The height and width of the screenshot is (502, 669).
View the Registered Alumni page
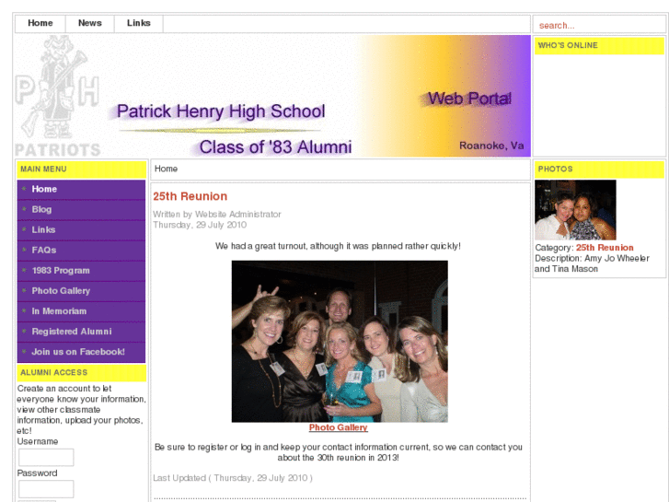coord(81,332)
